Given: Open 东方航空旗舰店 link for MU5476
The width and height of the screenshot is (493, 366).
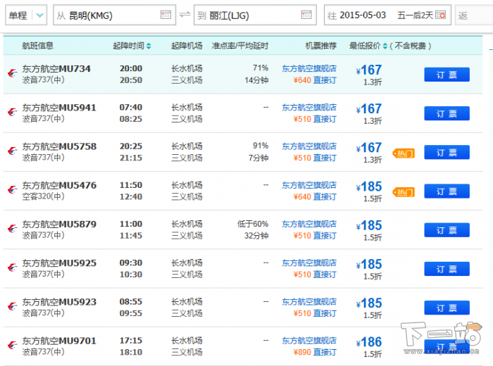Looking at the screenshot, I should point(309,185).
